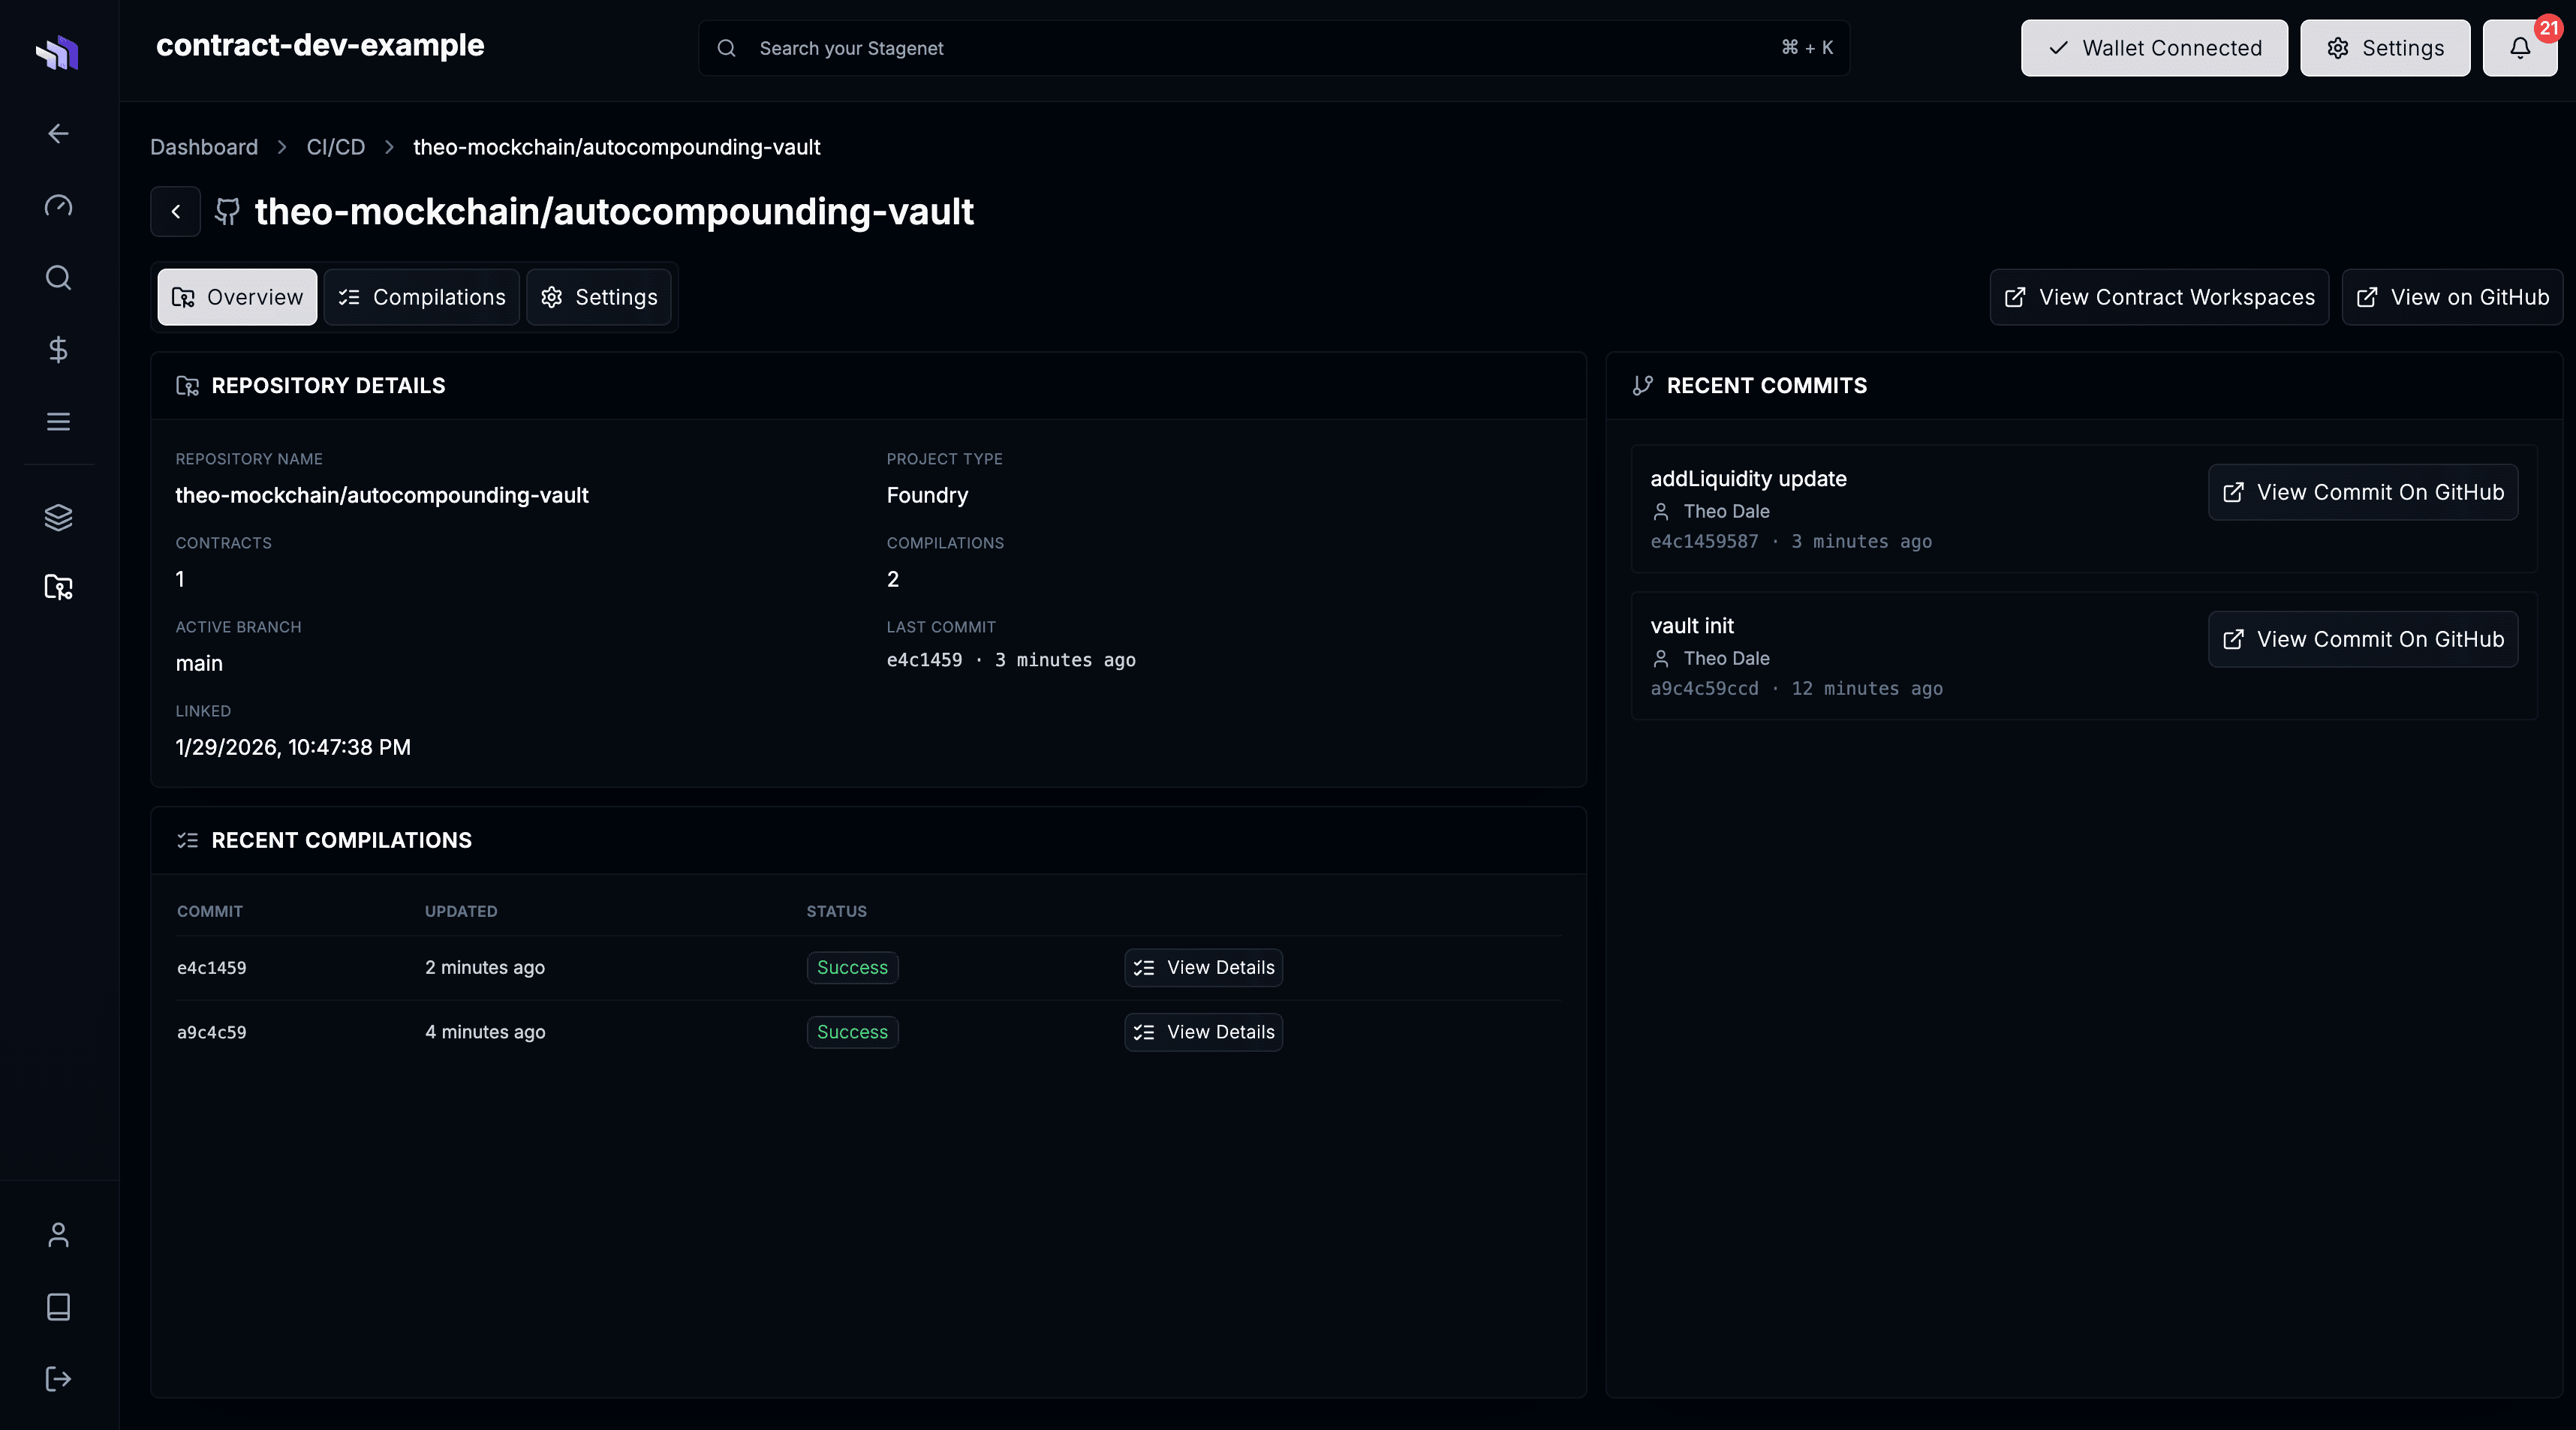View Commit On GitHub for addLiquidity update
This screenshot has height=1430, width=2576.
pos(2362,491)
